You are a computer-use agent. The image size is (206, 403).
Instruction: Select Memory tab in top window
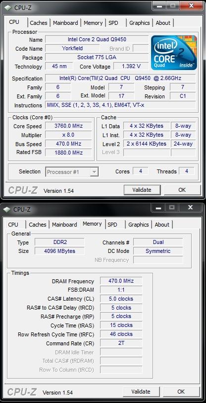coord(93,23)
